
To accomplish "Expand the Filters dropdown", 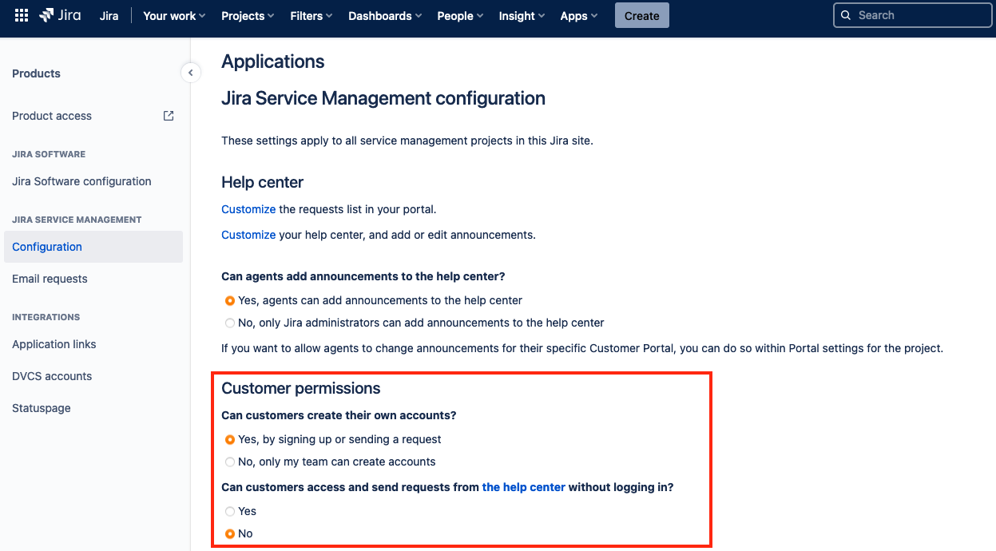I will click(x=311, y=16).
